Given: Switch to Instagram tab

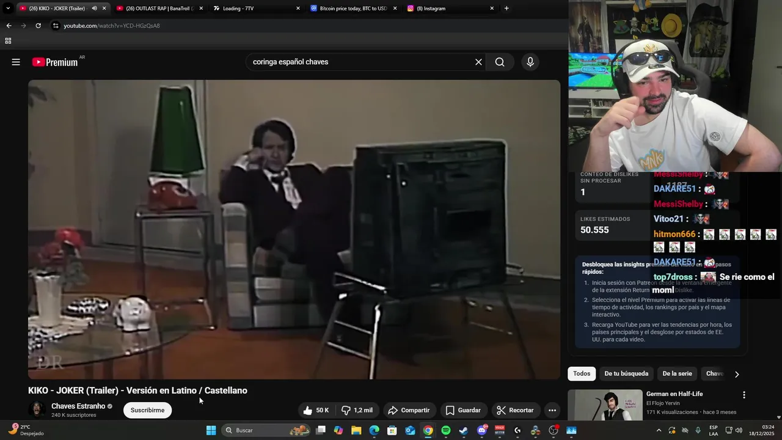Looking at the screenshot, I should coord(450,9).
